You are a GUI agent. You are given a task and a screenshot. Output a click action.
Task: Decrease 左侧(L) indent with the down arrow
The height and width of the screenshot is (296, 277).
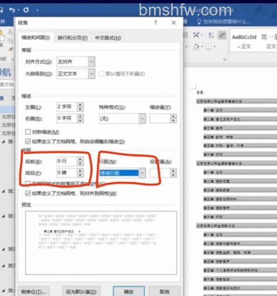click(x=80, y=109)
